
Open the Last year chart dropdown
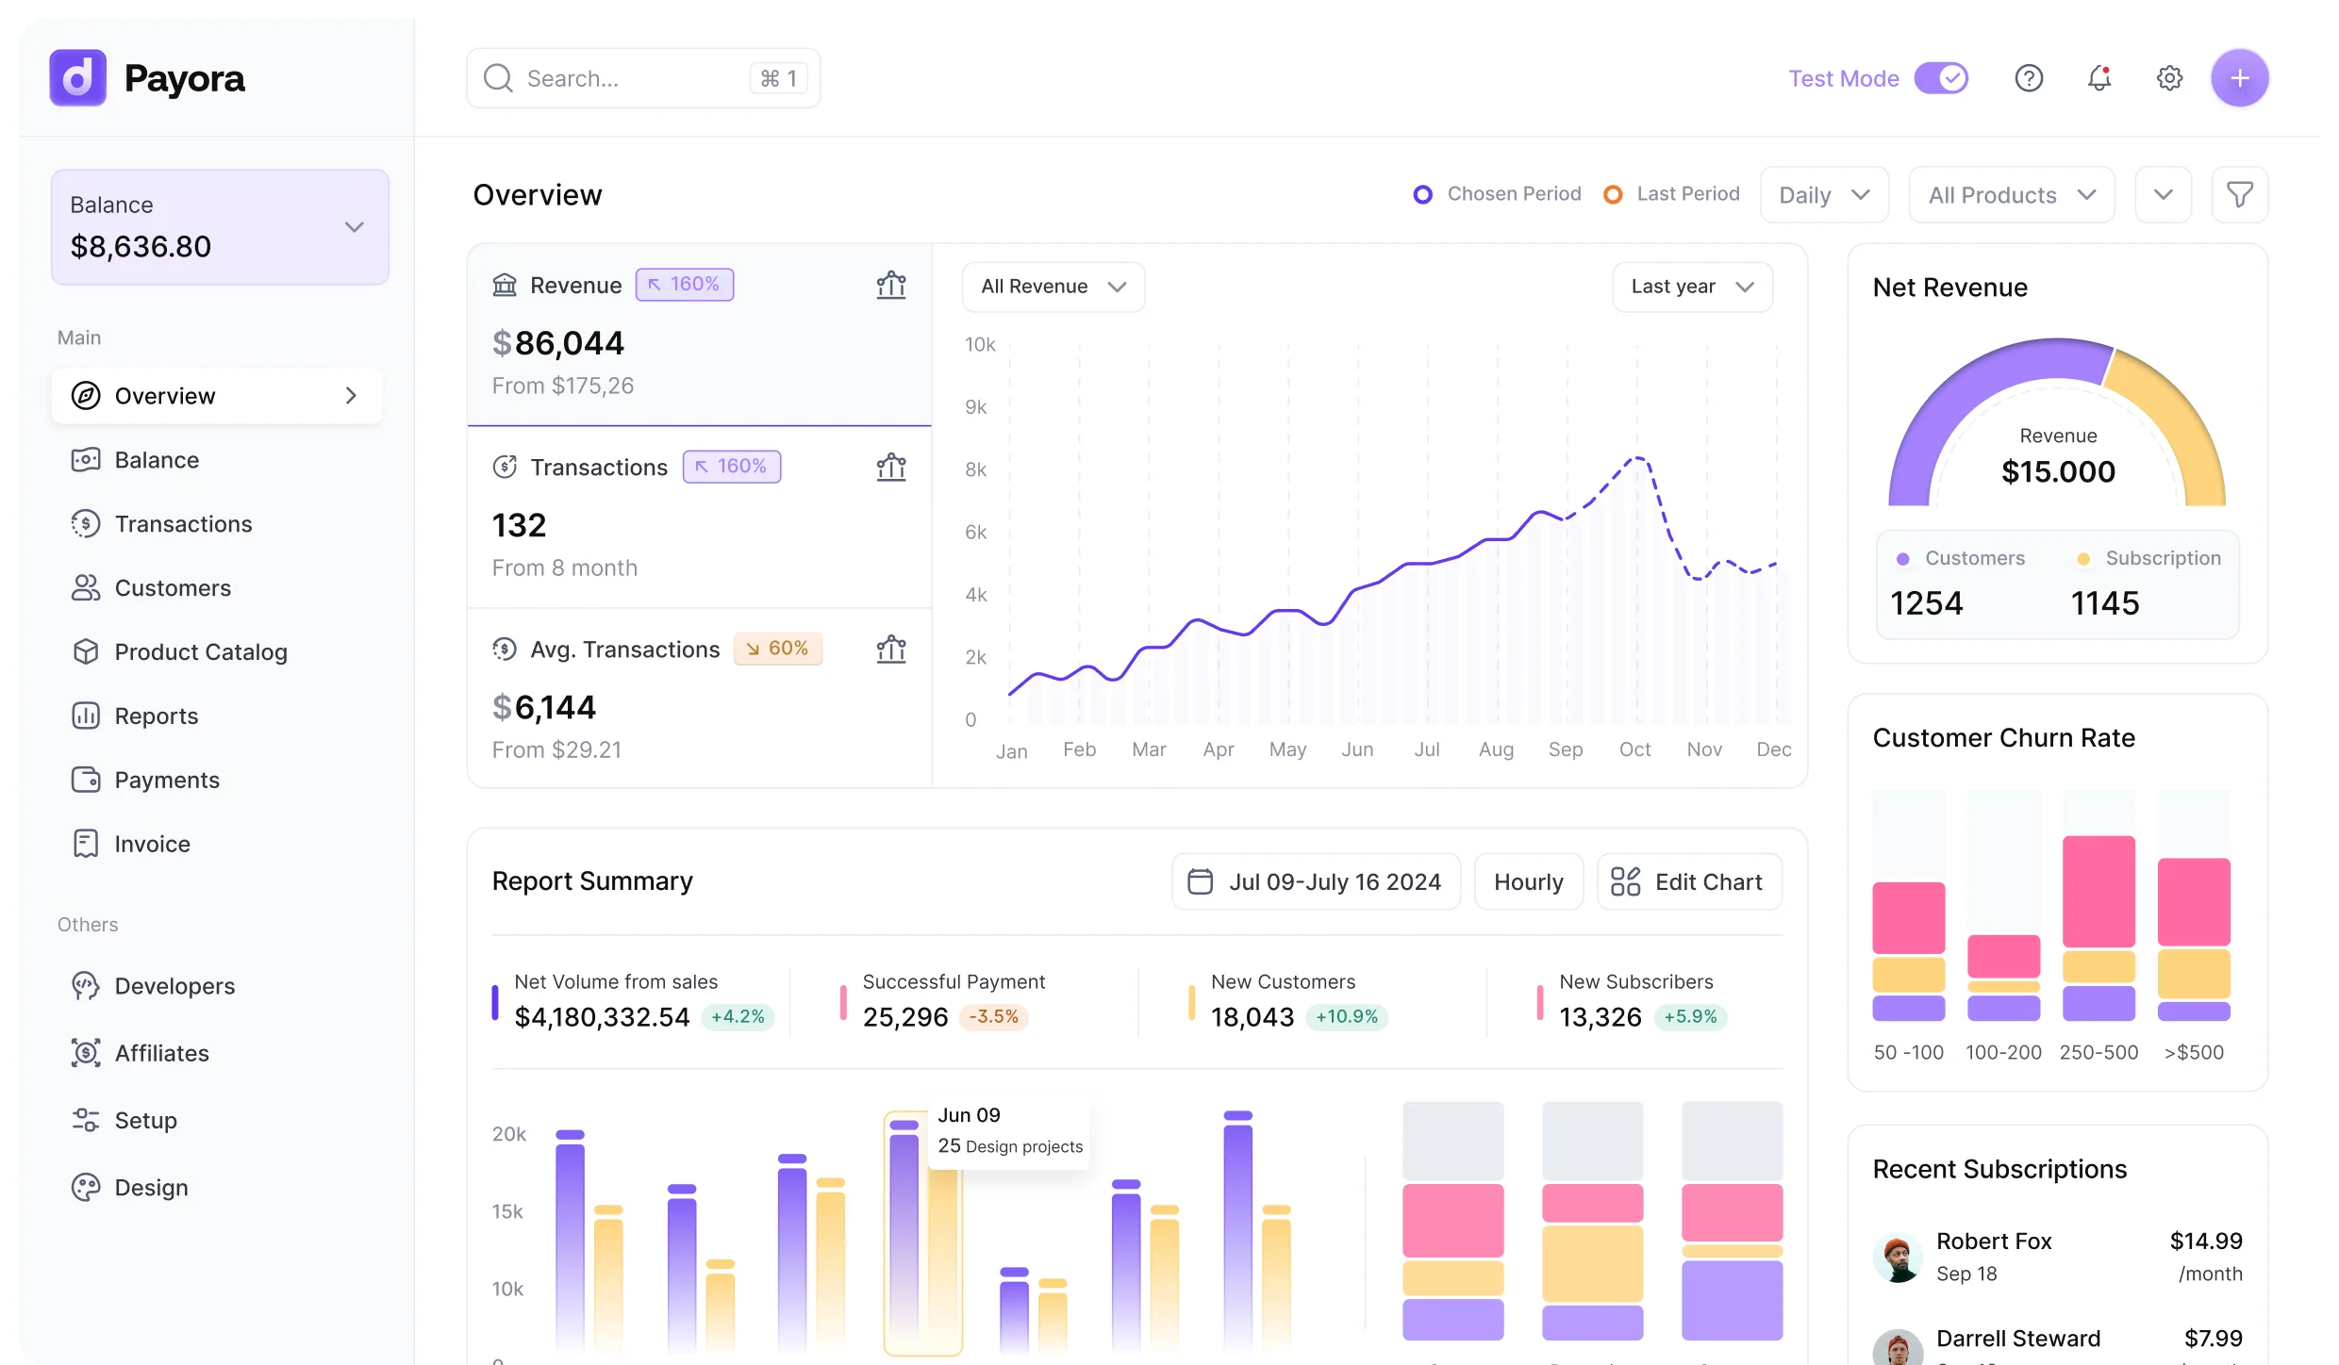click(x=1692, y=287)
